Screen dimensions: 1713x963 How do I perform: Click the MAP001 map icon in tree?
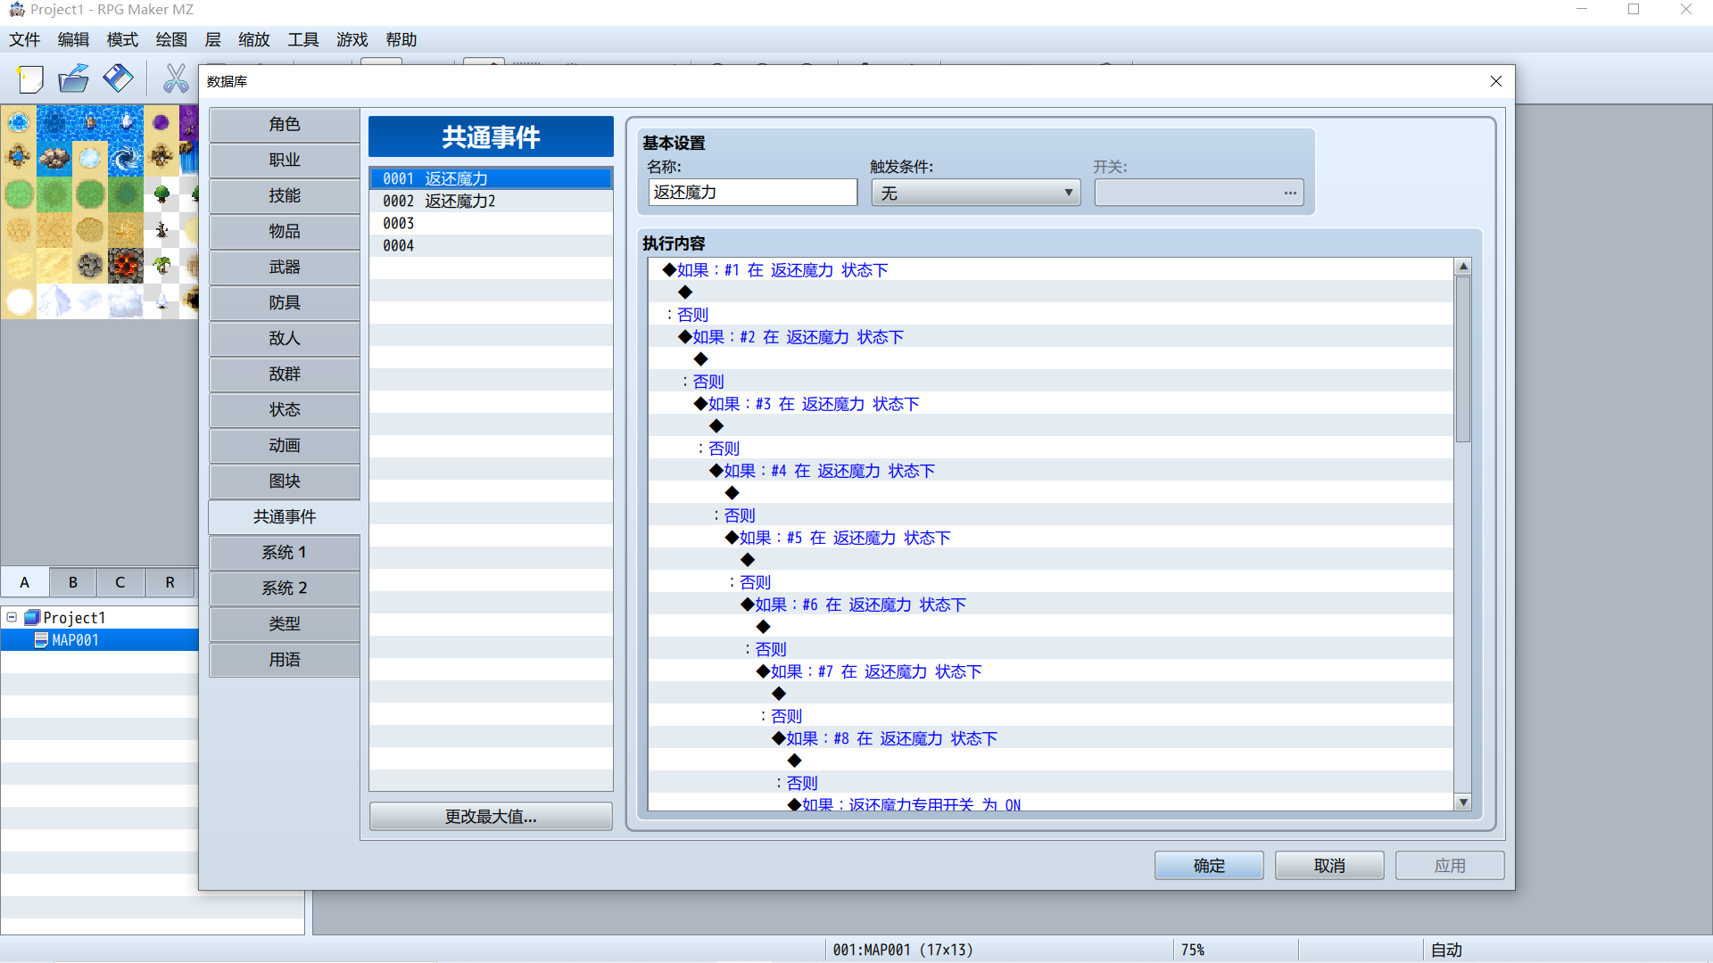[41, 640]
